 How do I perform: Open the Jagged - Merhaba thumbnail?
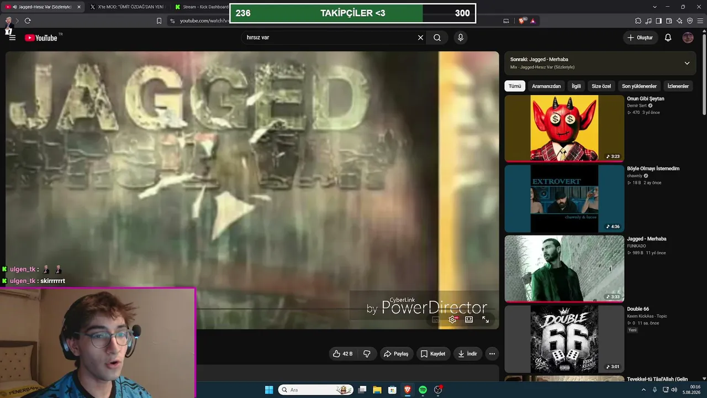(x=564, y=269)
